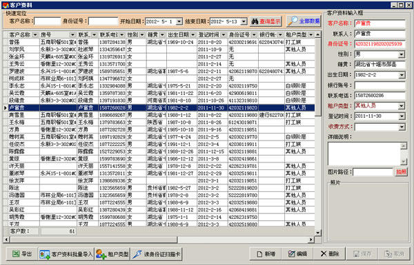This screenshot has width=414, height=265.
Task: Click the edit record button
Action: [x=297, y=254]
